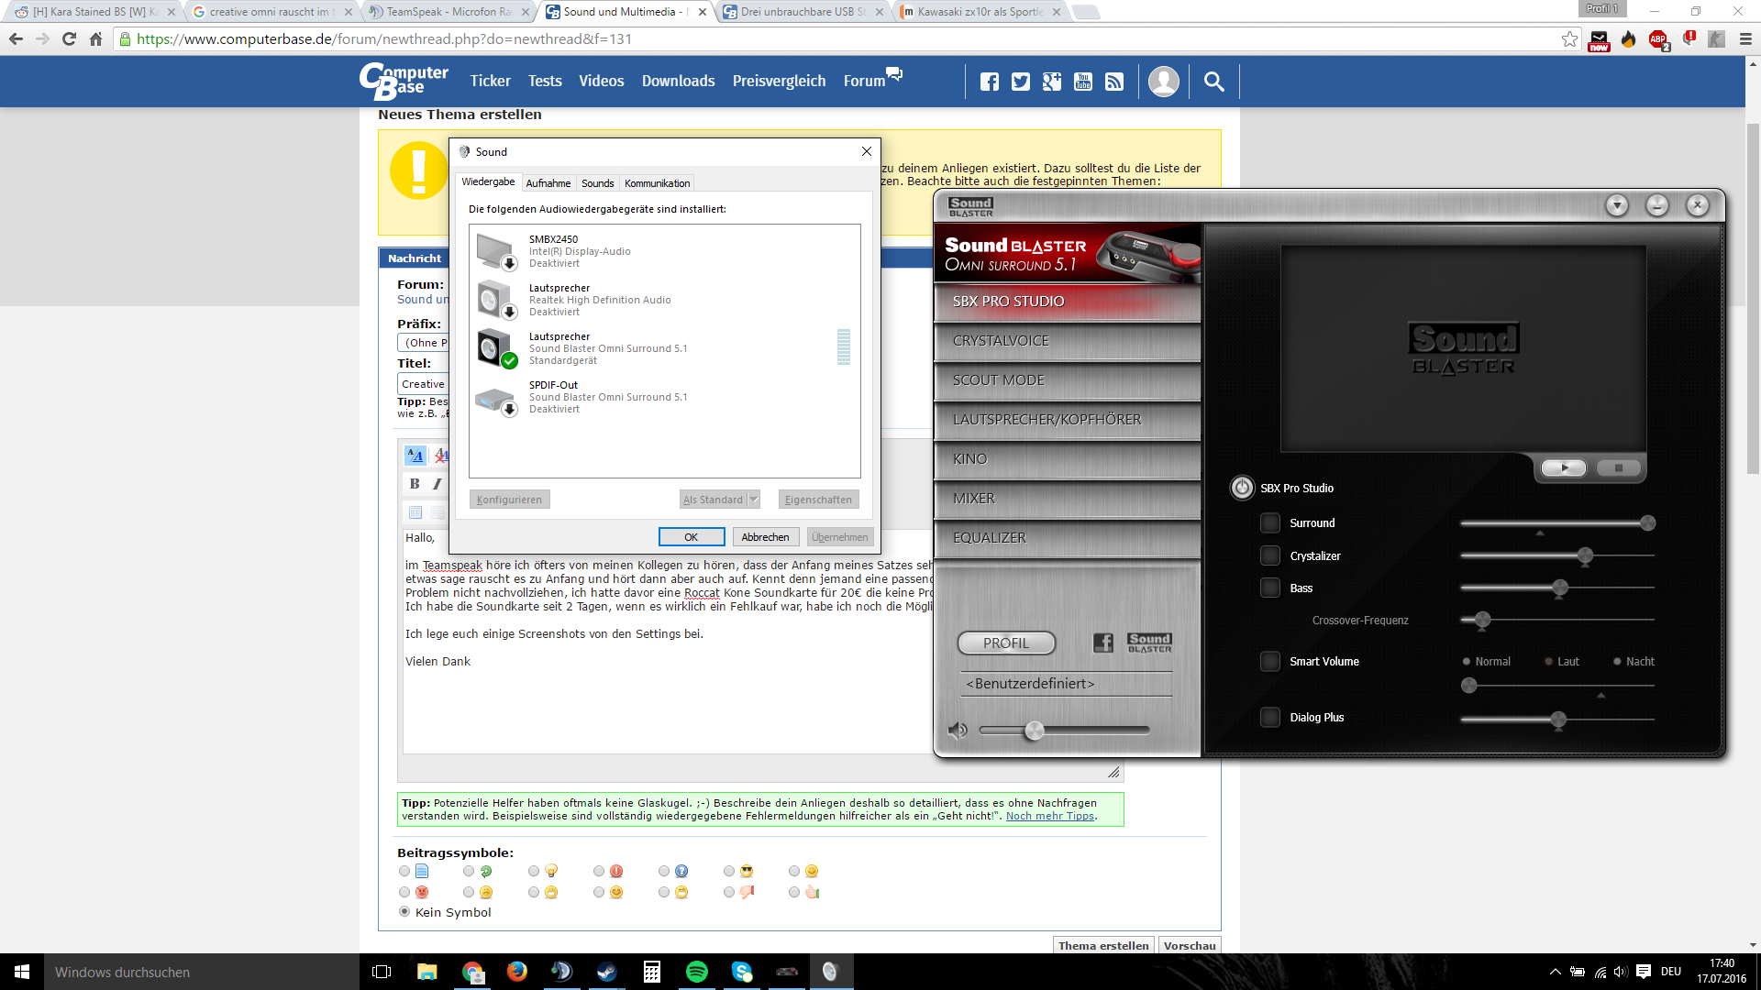The image size is (1761, 990).
Task: Open the ComputerBase Facebook page icon
Action: (989, 82)
